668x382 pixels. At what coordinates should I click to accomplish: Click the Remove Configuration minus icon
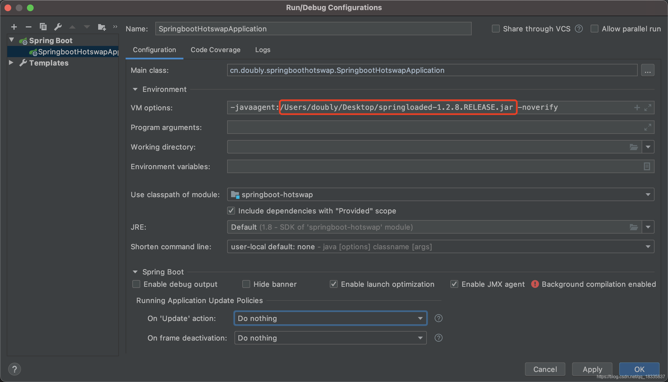tap(28, 27)
